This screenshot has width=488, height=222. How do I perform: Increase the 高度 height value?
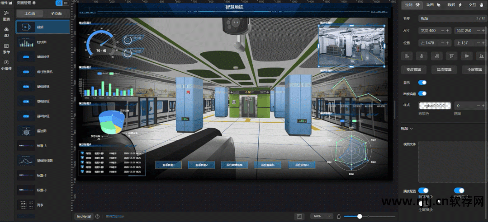(483, 31)
